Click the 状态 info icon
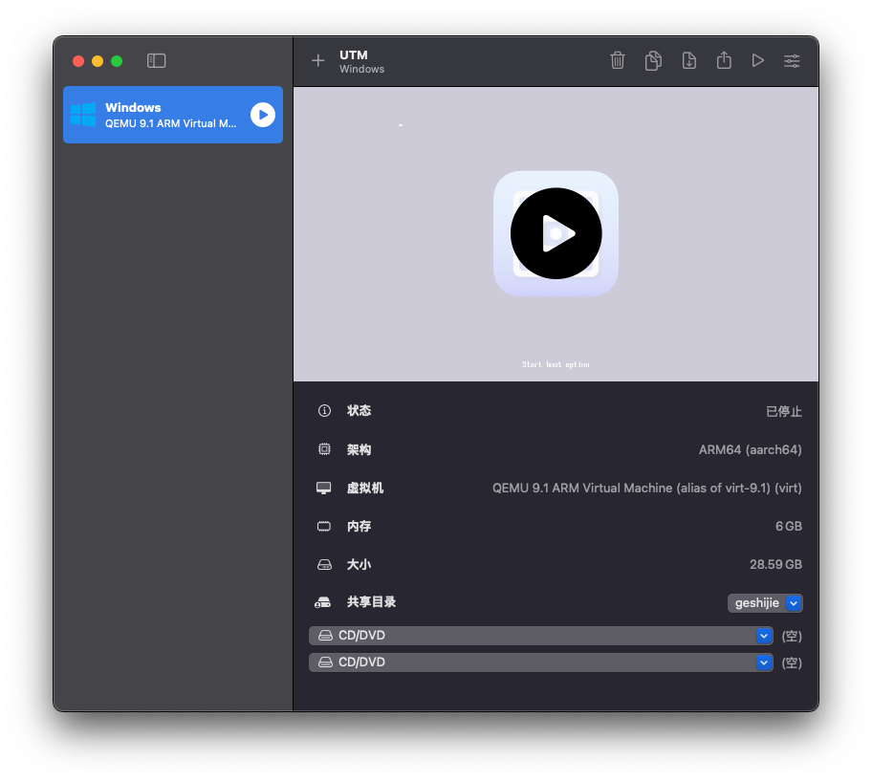 324,411
